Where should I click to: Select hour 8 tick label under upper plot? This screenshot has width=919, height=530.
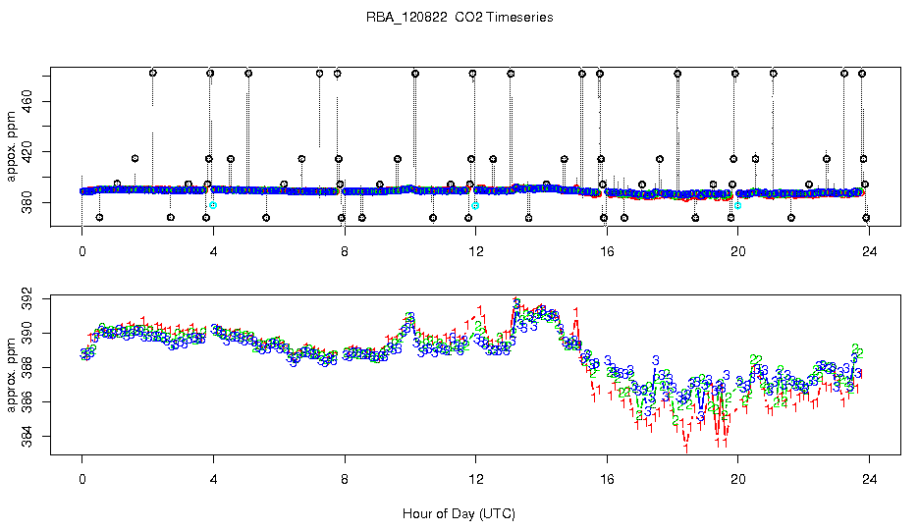[x=345, y=252]
